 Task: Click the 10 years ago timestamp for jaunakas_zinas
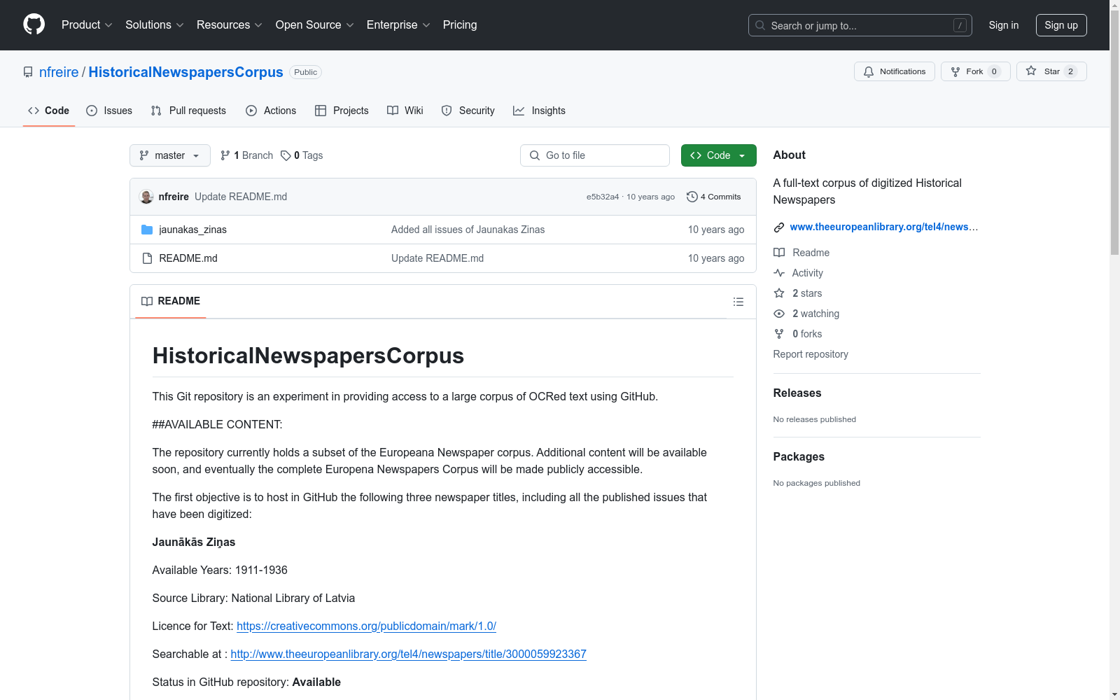point(716,230)
